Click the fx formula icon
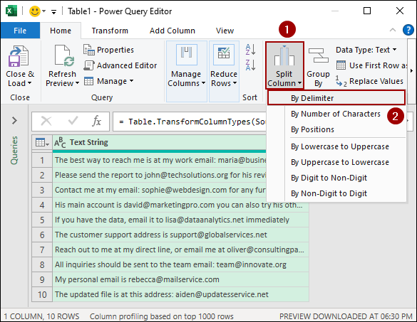 click(x=96, y=122)
